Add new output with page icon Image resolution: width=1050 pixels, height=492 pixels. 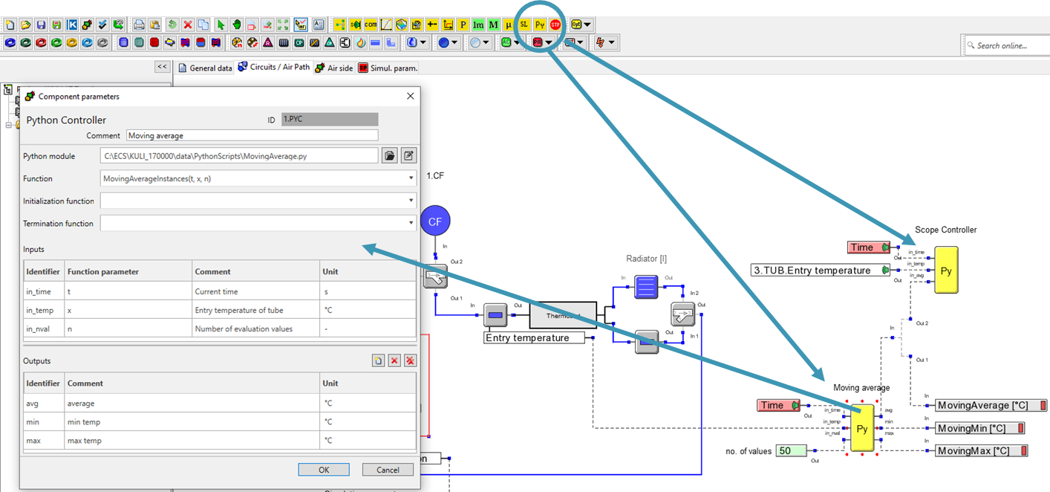pos(379,360)
